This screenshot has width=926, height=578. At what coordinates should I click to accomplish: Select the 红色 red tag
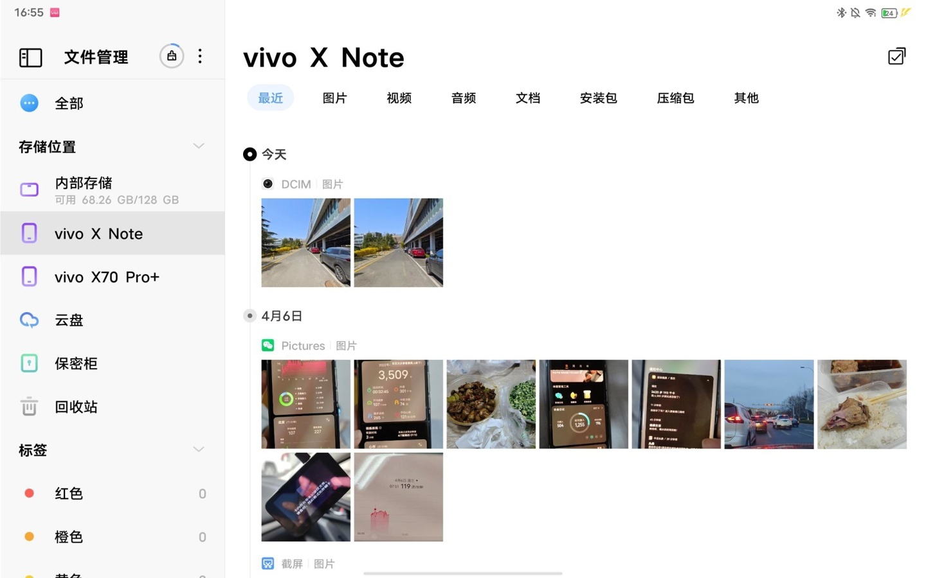click(x=113, y=493)
